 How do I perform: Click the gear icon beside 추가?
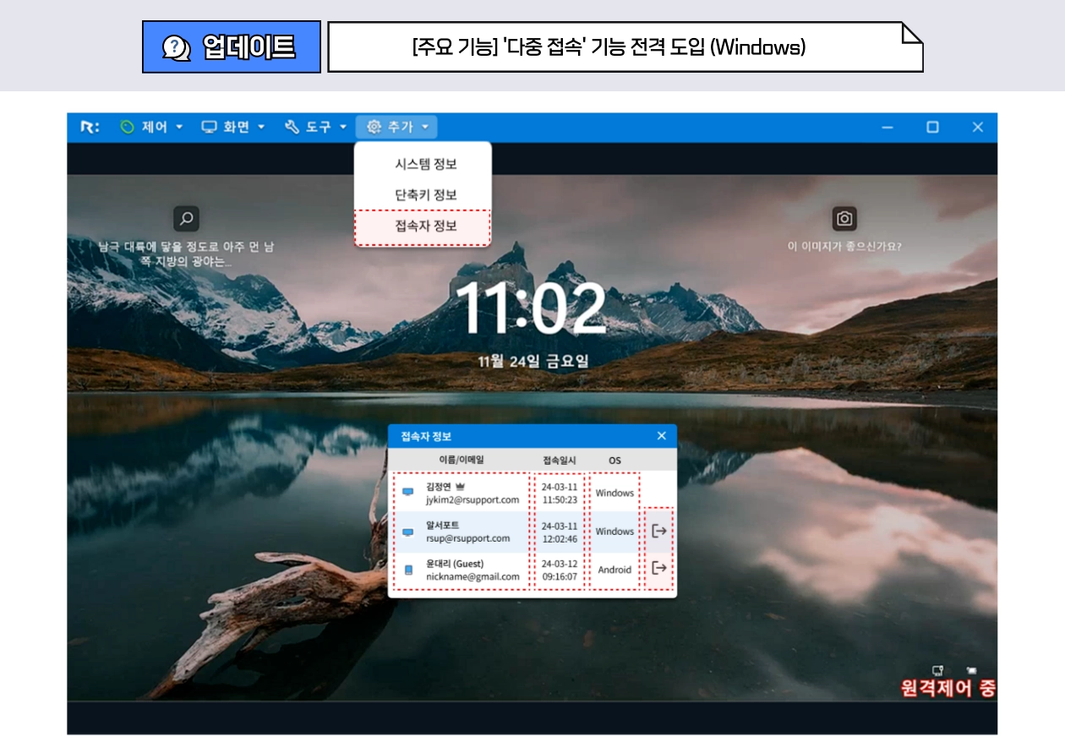(374, 127)
